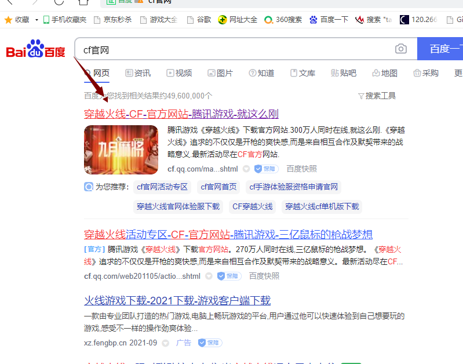Screen dimensions: 463x364
Task: Switch to the 视频 tab
Action: click(x=179, y=73)
